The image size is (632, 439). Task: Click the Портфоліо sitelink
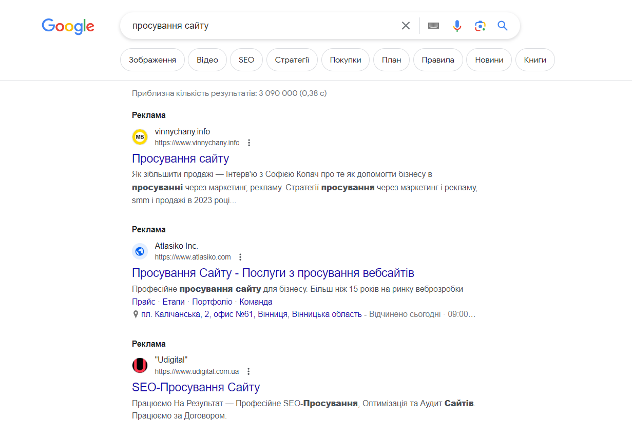coord(212,302)
